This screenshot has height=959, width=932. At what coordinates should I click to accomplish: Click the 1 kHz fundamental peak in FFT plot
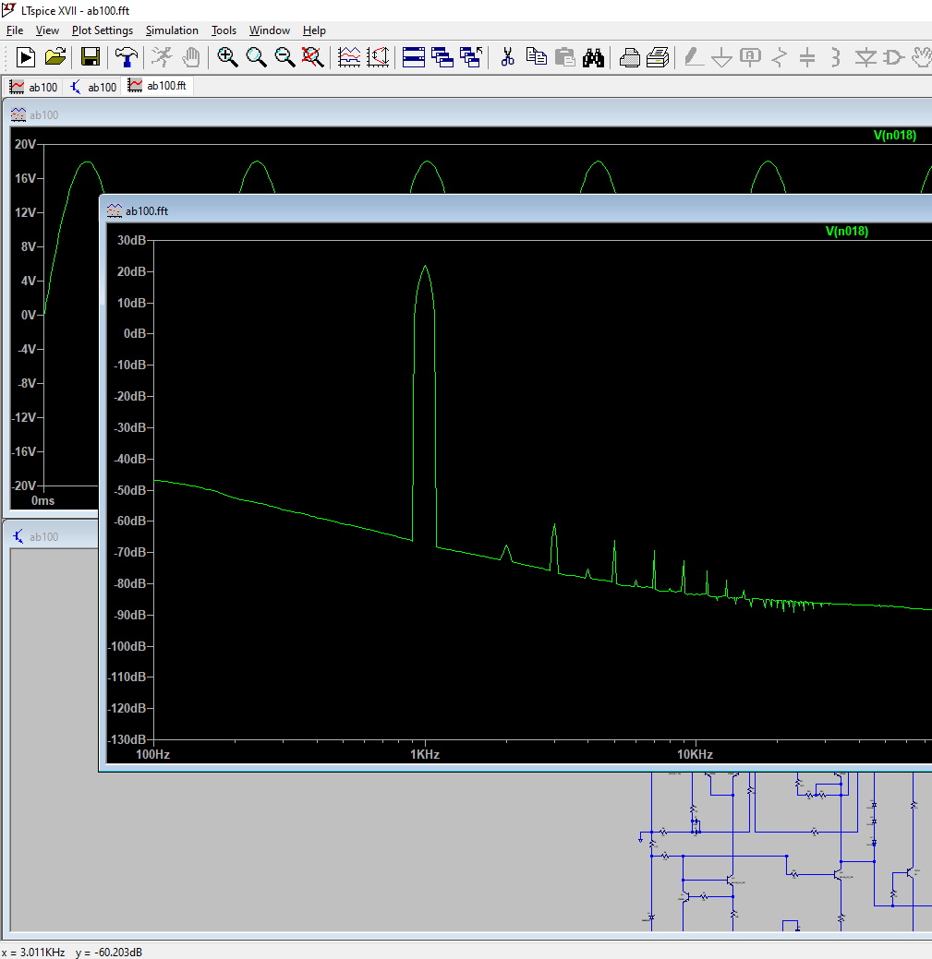tap(425, 267)
